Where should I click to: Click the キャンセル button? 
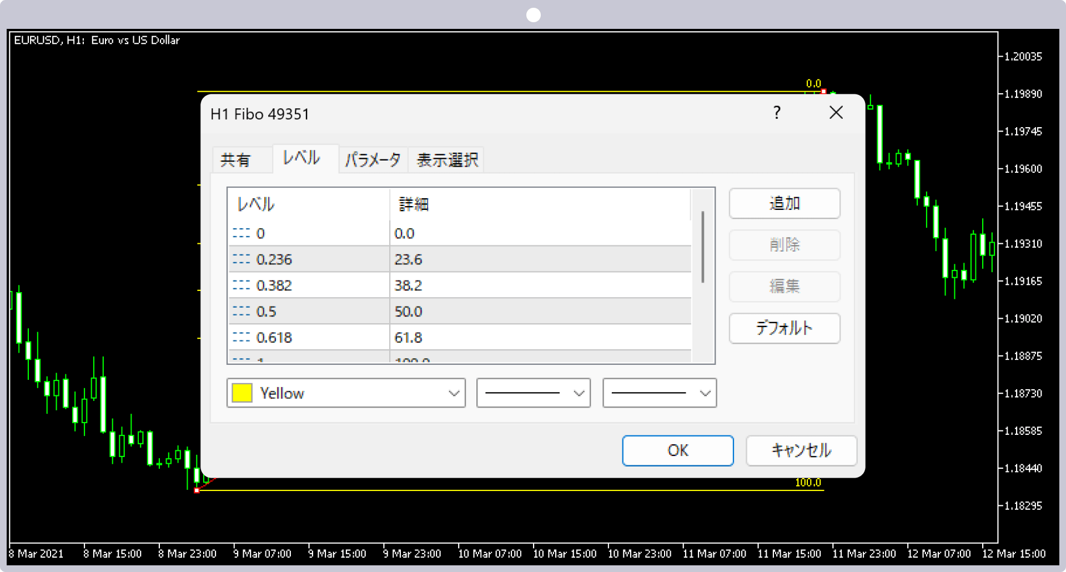(801, 450)
